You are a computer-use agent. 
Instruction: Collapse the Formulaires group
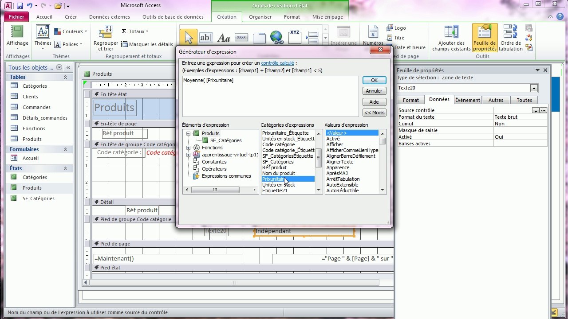coord(65,149)
